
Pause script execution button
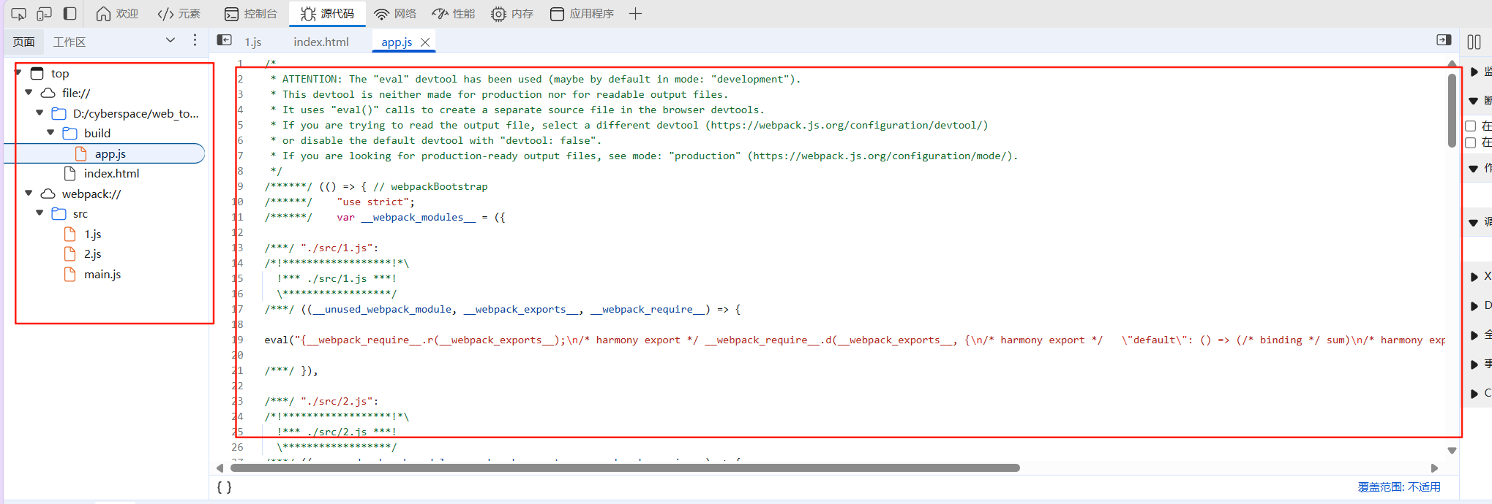1474,42
